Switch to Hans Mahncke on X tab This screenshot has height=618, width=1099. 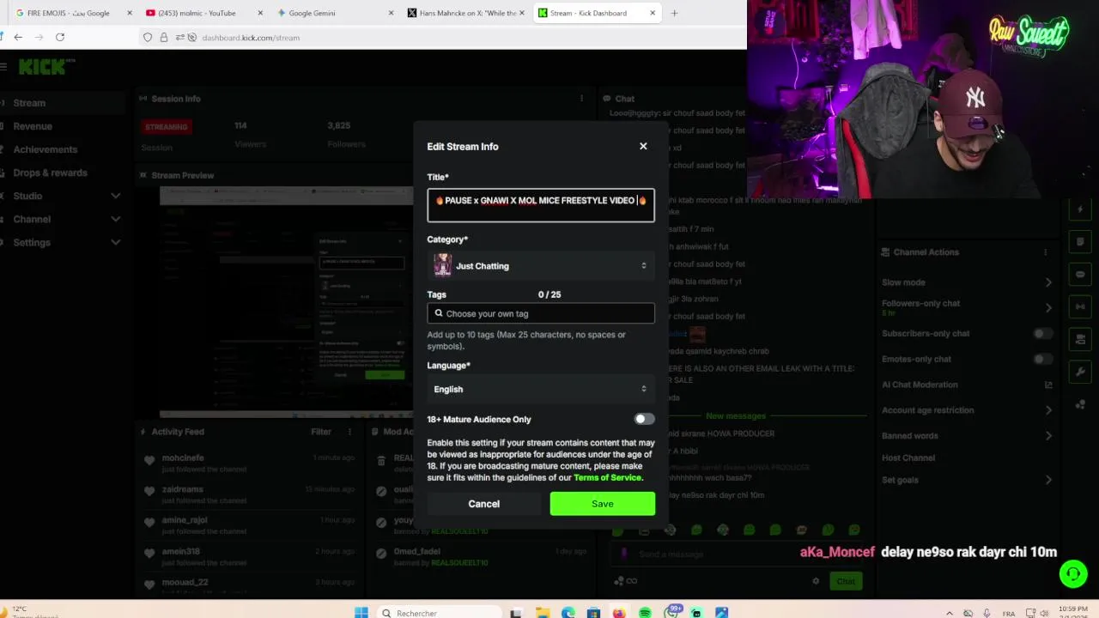pos(464,13)
